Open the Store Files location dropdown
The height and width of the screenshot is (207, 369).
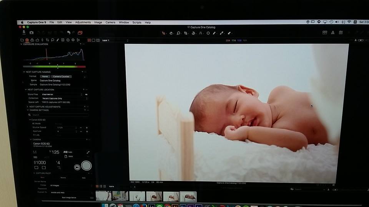(x=61, y=94)
